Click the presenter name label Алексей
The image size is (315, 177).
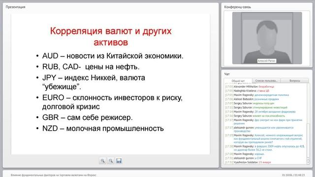click(267, 60)
